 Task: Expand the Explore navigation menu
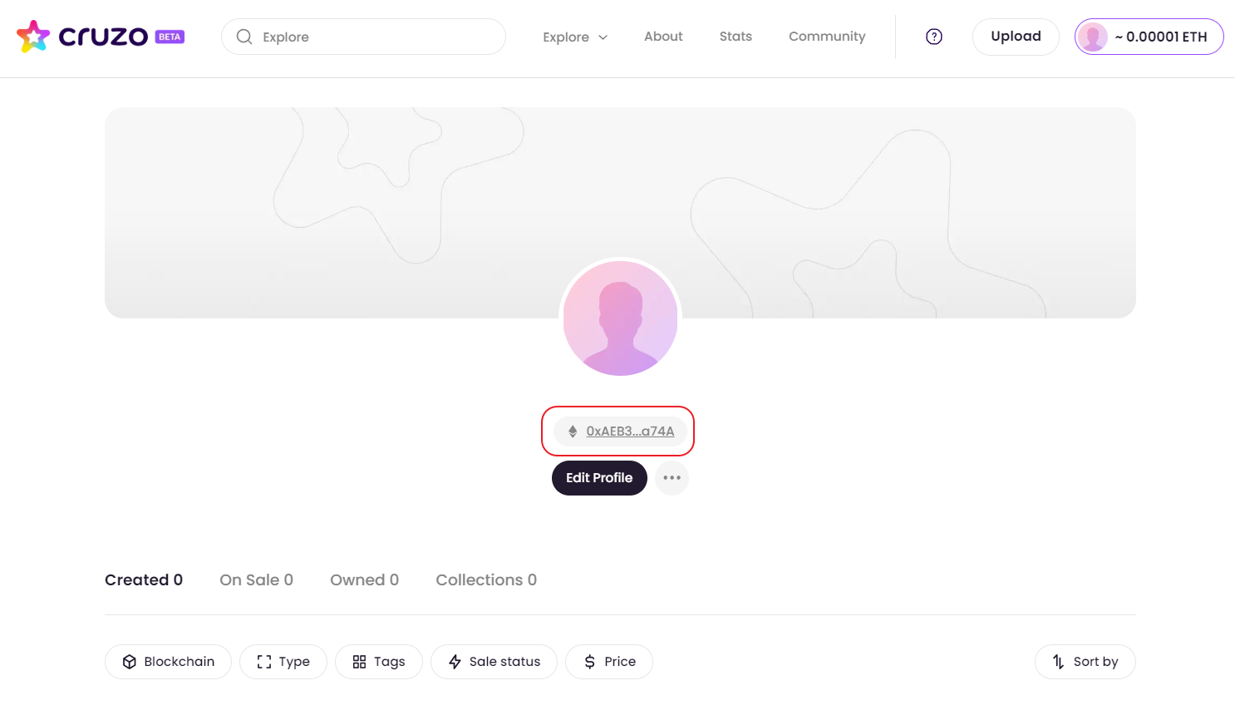[575, 37]
